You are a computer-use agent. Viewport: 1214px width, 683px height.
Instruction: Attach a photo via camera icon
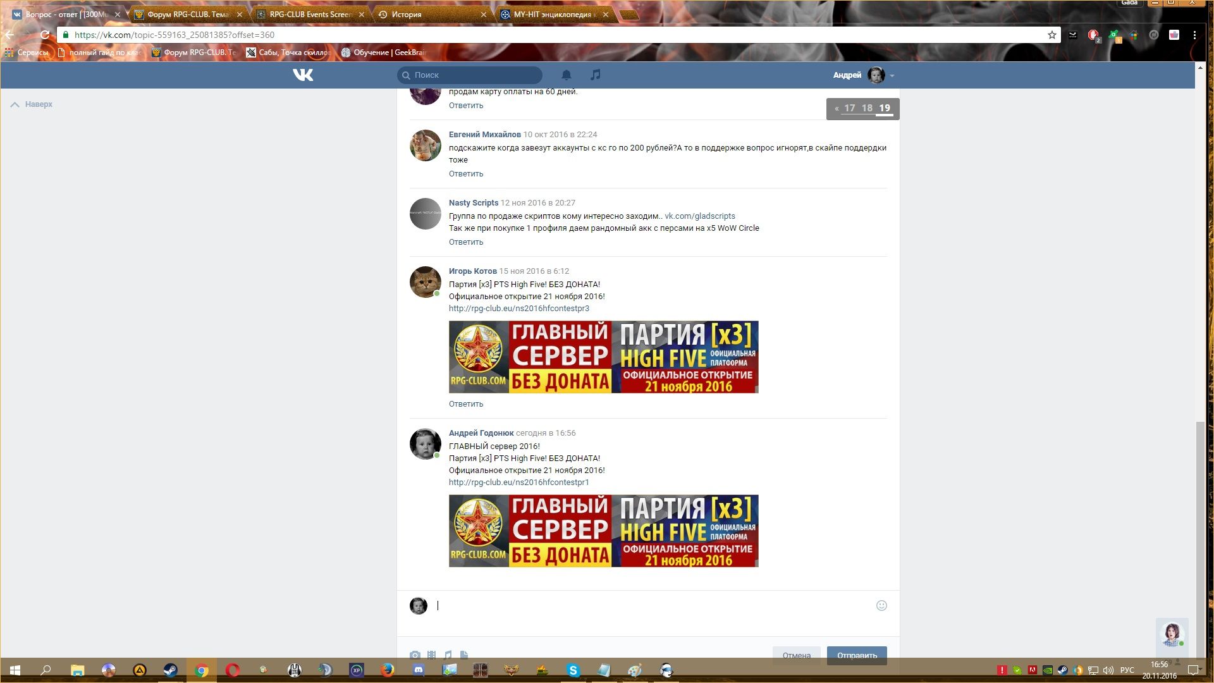pos(415,655)
